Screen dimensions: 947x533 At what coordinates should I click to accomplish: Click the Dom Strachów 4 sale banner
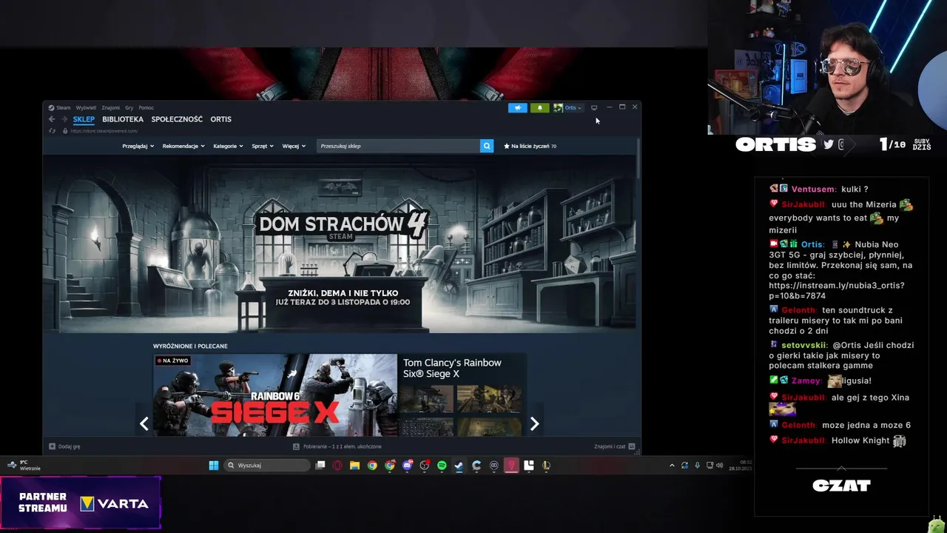[x=340, y=244]
